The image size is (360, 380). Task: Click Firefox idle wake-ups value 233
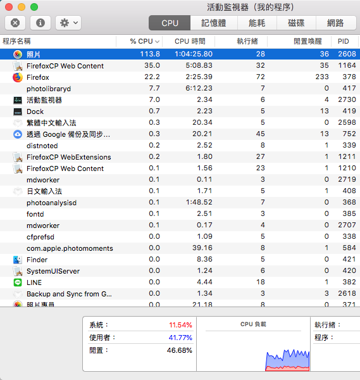(322, 77)
